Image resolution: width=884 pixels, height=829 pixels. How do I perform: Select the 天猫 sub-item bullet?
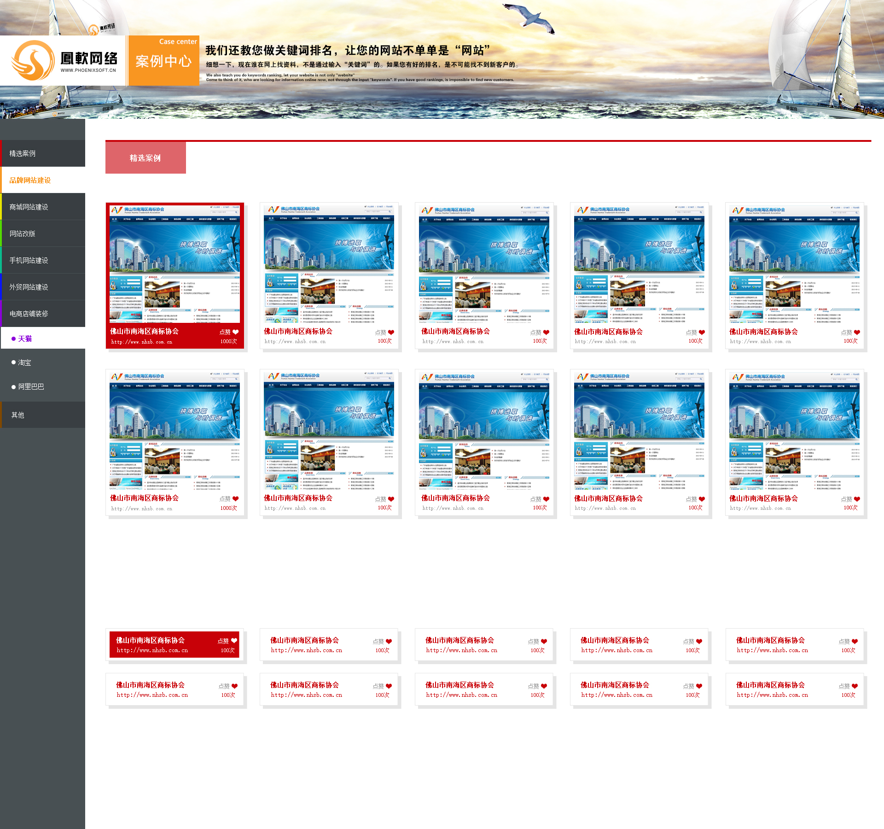pos(14,339)
